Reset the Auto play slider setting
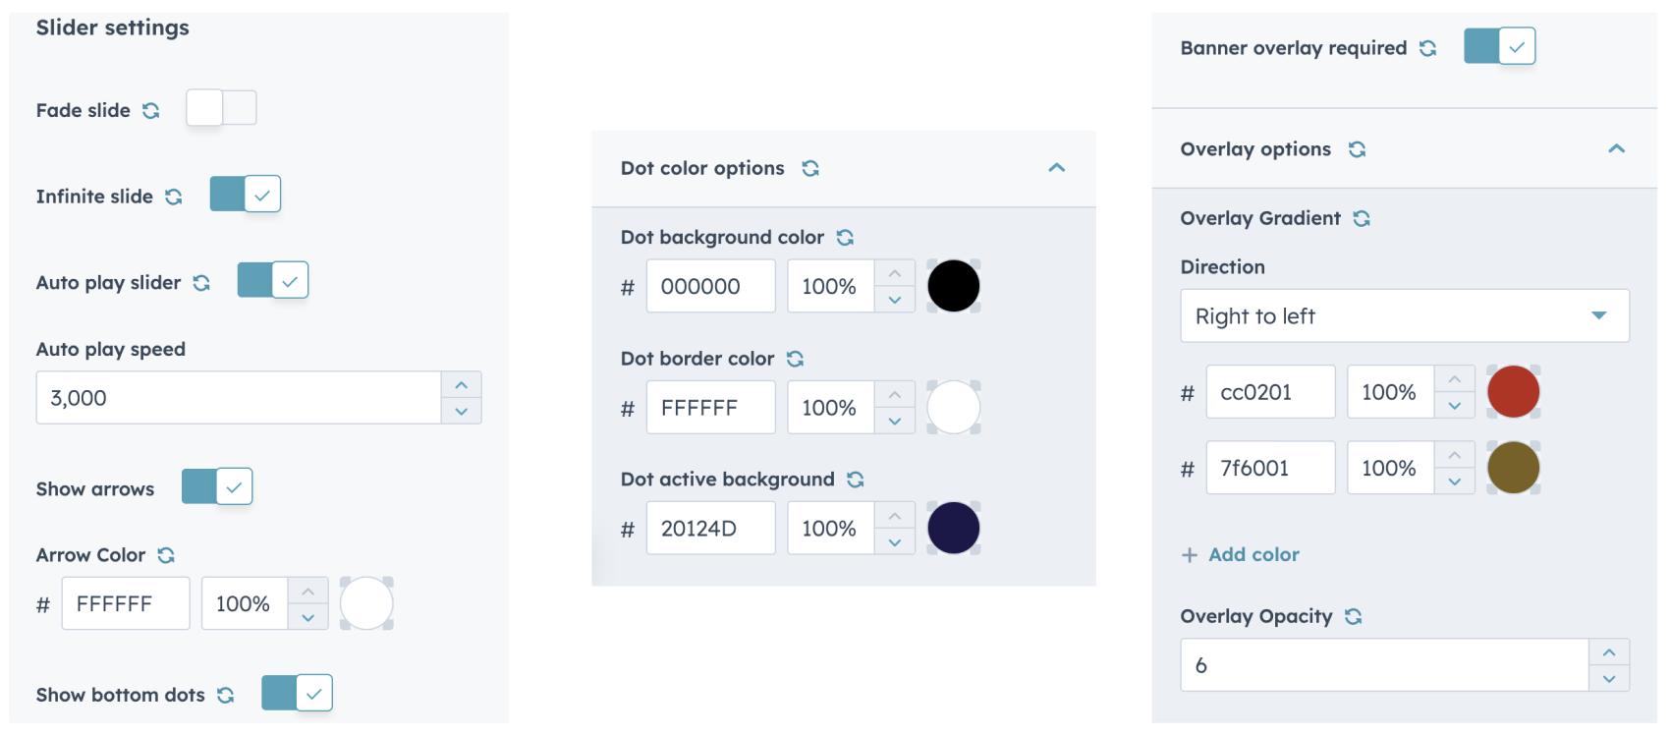Screen dimensions: 1670x737 click(201, 283)
